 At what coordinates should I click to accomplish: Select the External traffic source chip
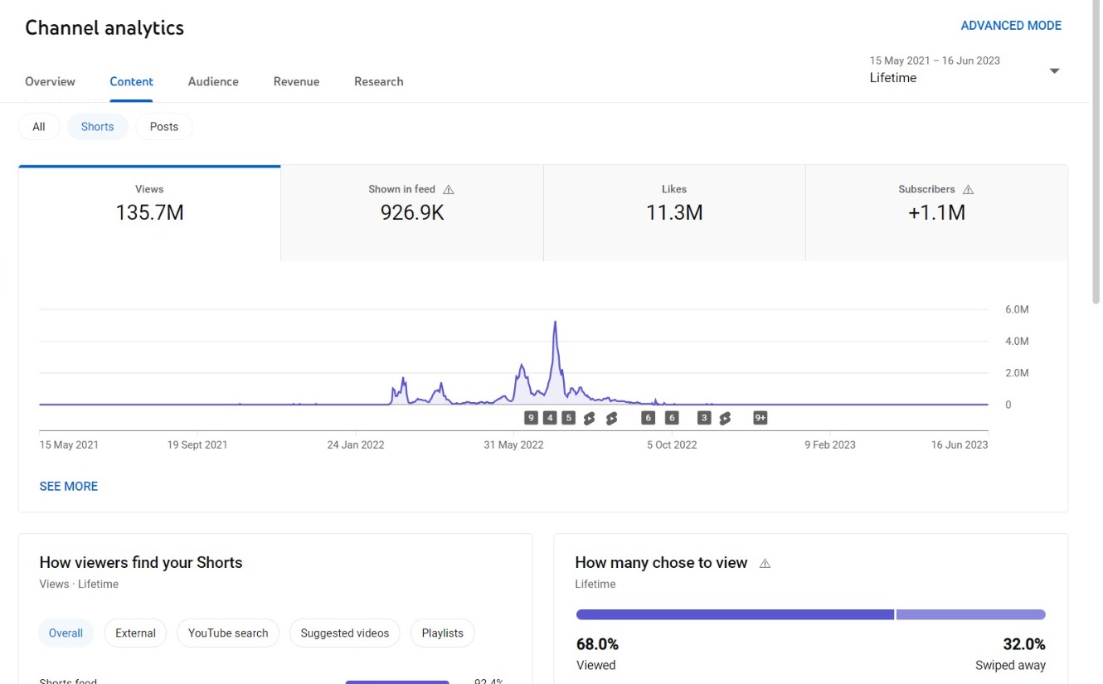[x=135, y=633]
